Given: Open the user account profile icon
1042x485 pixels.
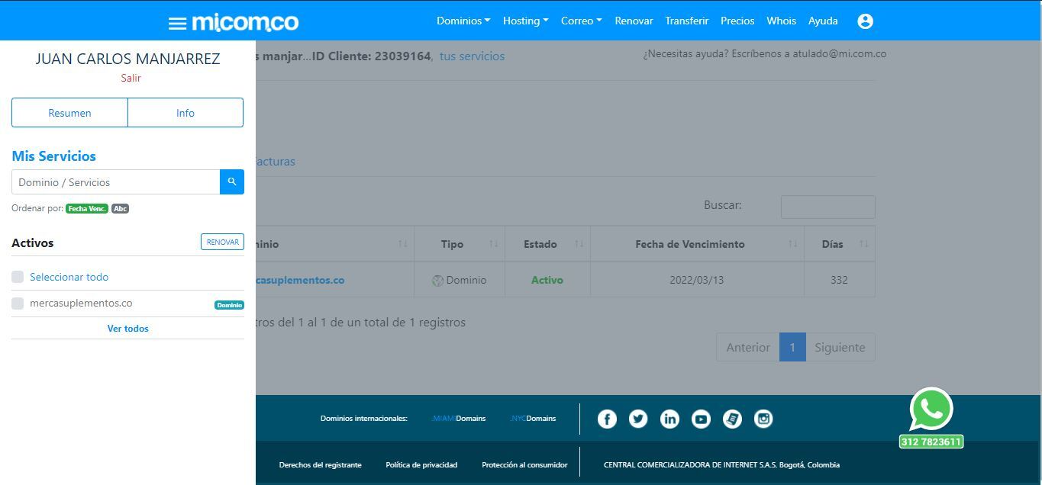Looking at the screenshot, I should 865,21.
